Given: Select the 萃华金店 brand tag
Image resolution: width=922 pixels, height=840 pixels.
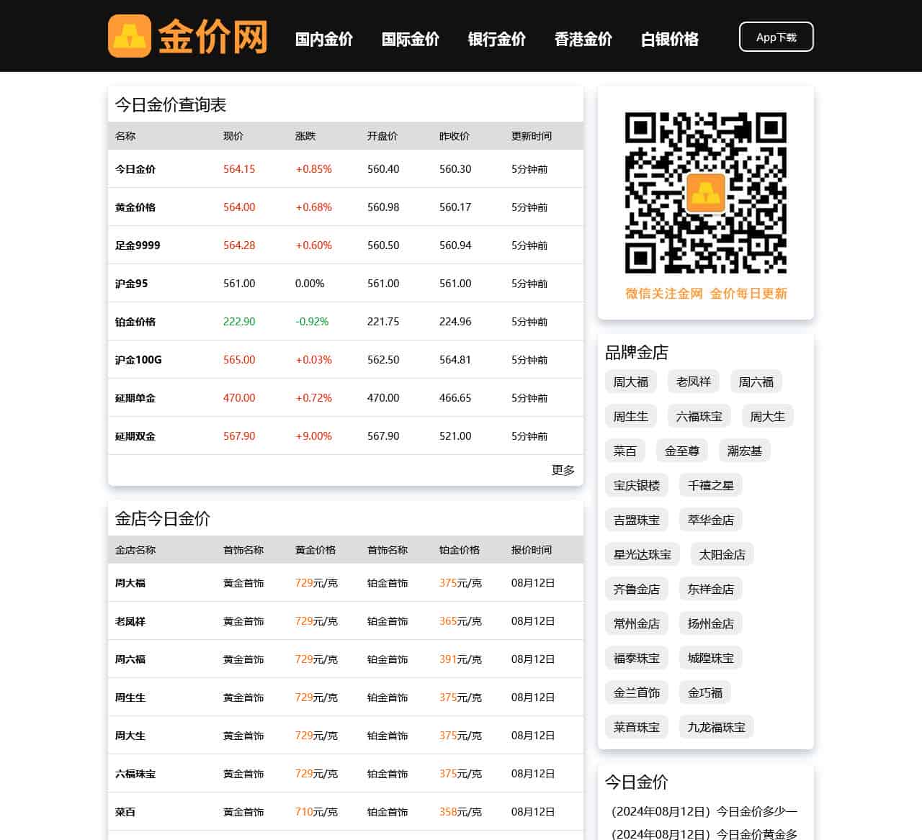Looking at the screenshot, I should click(711, 520).
